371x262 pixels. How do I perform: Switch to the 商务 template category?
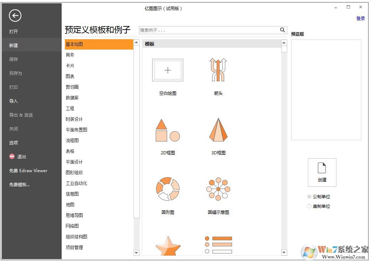[70, 55]
